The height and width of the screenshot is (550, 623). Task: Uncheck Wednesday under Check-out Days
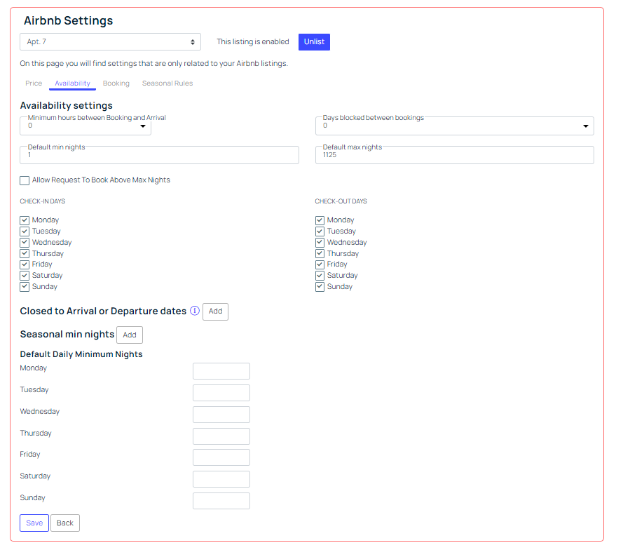(320, 243)
